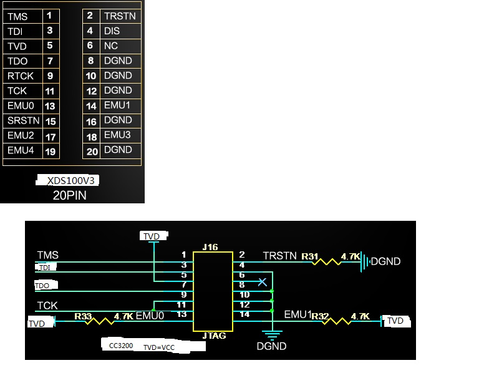479x383 pixels.
Task: Click the DGND label under the ground symbol
Action: (271, 346)
